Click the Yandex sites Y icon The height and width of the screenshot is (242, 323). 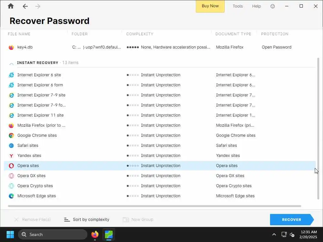pos(11,156)
